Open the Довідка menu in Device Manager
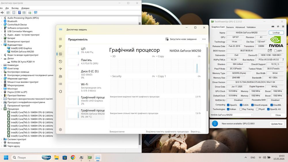 coord(25,8)
